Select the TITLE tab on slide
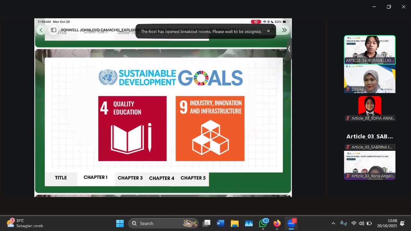Viewport: 411px width, 231px height. [61, 178]
